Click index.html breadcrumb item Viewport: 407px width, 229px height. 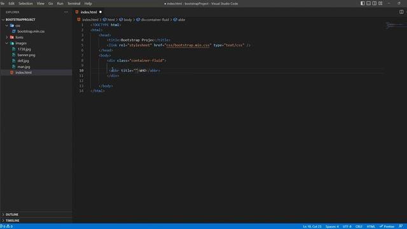[x=90, y=20]
